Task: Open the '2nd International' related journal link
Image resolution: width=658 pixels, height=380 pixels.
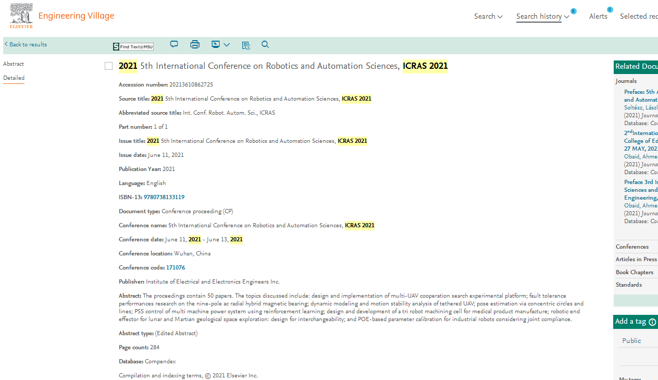Action: pos(641,141)
